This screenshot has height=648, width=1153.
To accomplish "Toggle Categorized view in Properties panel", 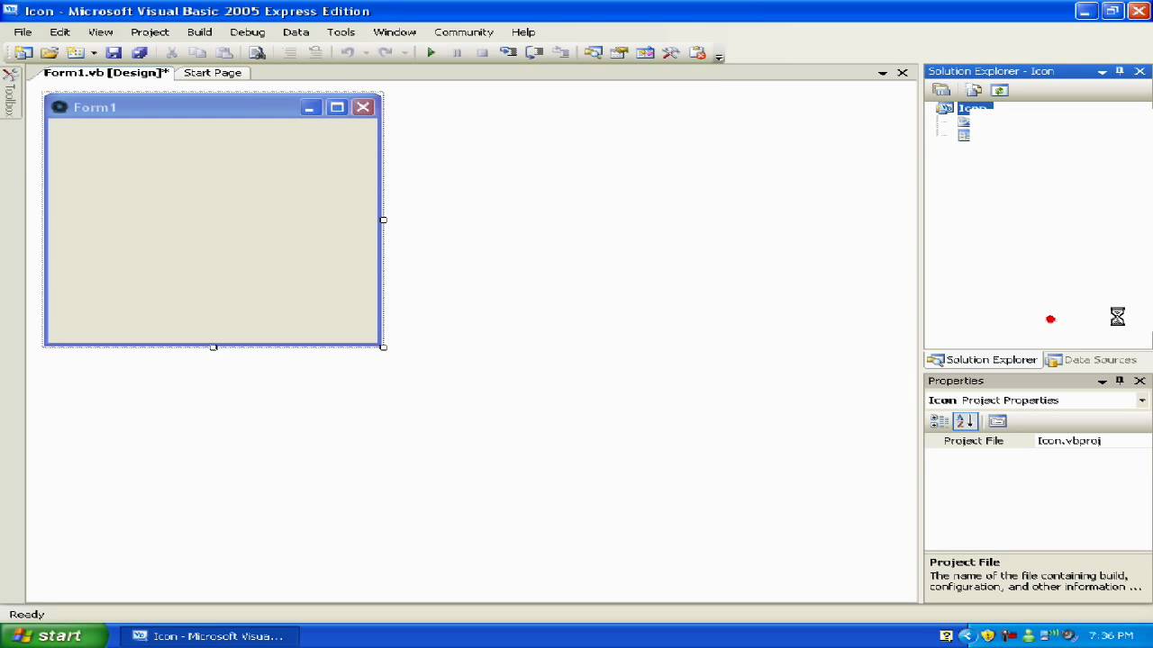I will click(x=940, y=421).
